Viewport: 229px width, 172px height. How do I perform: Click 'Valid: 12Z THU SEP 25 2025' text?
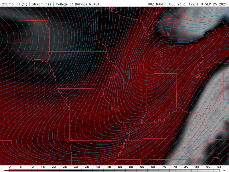pos(202,4)
